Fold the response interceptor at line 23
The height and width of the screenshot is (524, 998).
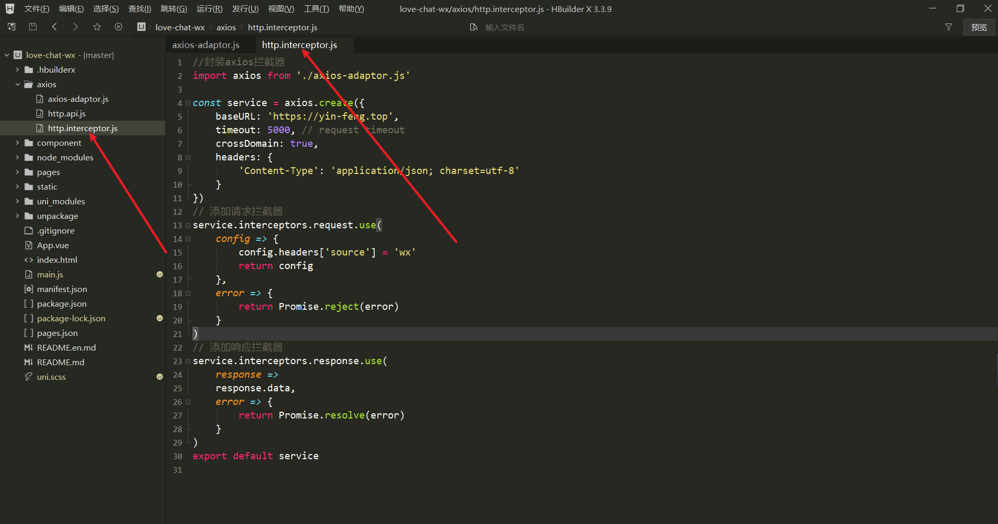188,361
